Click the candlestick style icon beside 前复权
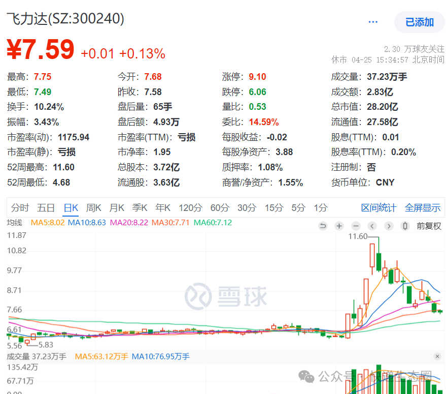446x394 pixels. tap(405, 226)
